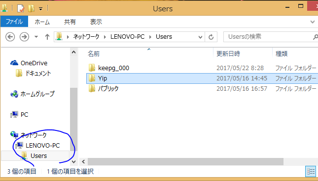The height and width of the screenshot is (181, 318).
Task: Click the file list horizontal scrollbar thumb
Action: (185, 162)
